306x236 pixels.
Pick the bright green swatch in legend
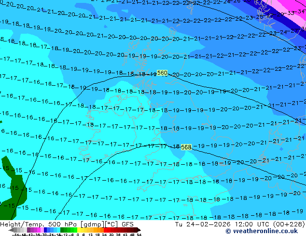[75, 230]
